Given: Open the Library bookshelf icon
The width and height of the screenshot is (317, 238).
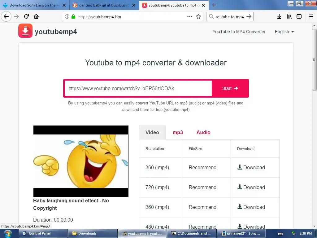Looking at the screenshot, I should point(289,17).
